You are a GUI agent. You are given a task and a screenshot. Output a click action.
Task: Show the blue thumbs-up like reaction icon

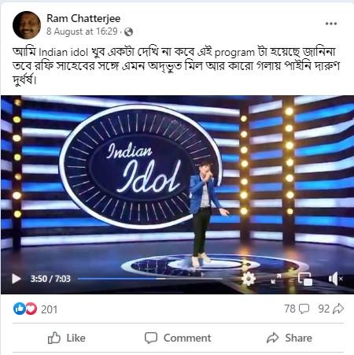(x=19, y=309)
